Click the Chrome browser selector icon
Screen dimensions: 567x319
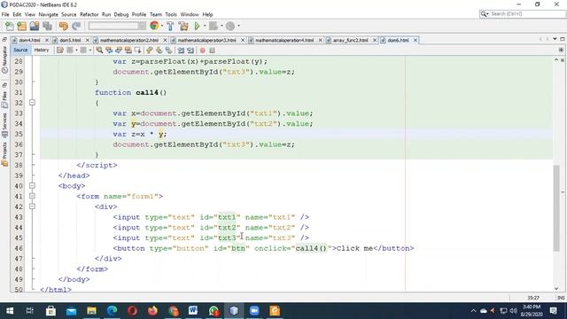[x=154, y=26]
